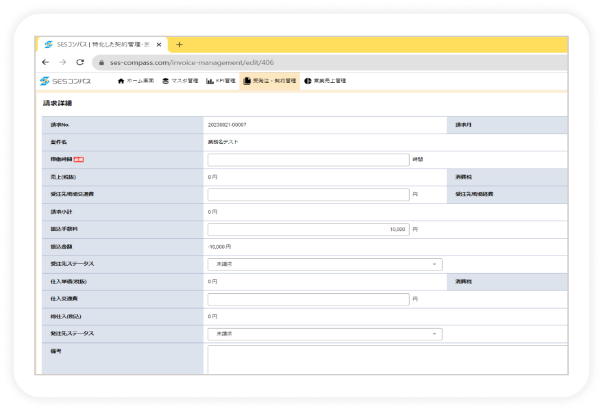Expand the 受注先ステータス dropdown

pos(325,264)
